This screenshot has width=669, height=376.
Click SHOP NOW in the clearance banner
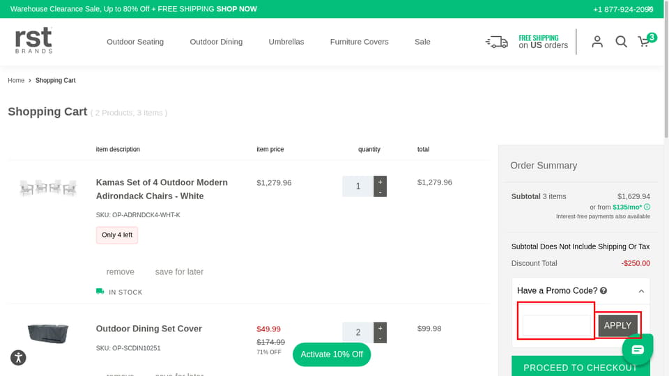click(x=236, y=9)
